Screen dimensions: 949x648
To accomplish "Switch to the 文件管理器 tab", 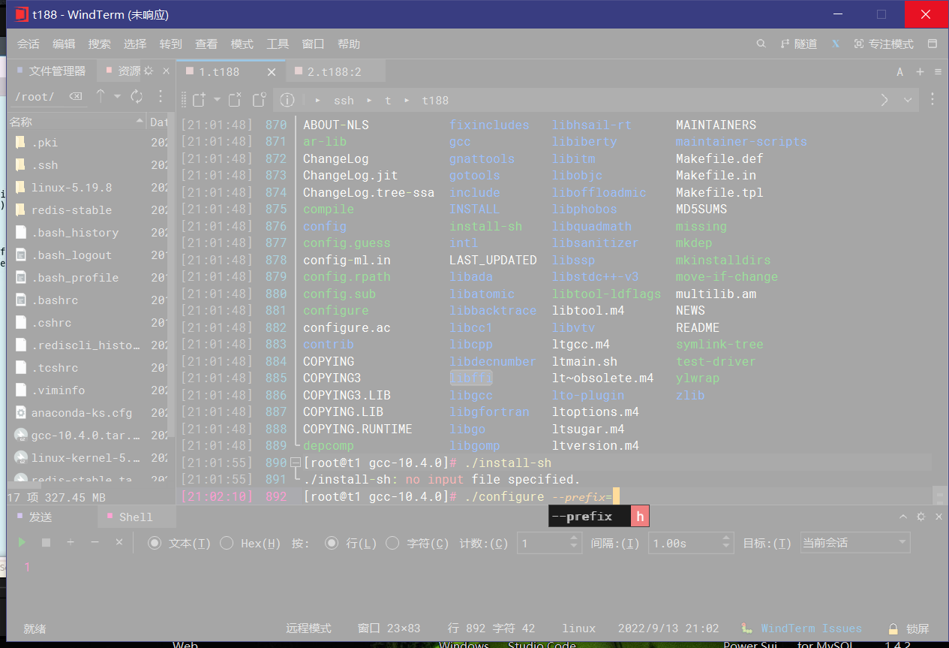I will point(53,71).
